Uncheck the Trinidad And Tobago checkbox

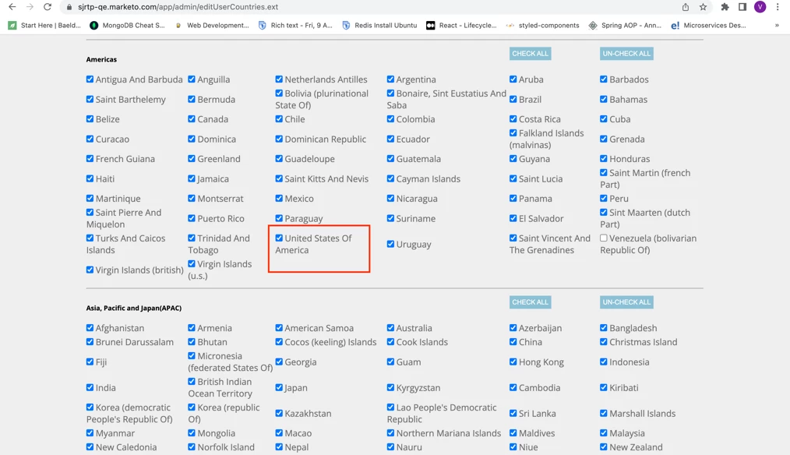pyautogui.click(x=192, y=238)
